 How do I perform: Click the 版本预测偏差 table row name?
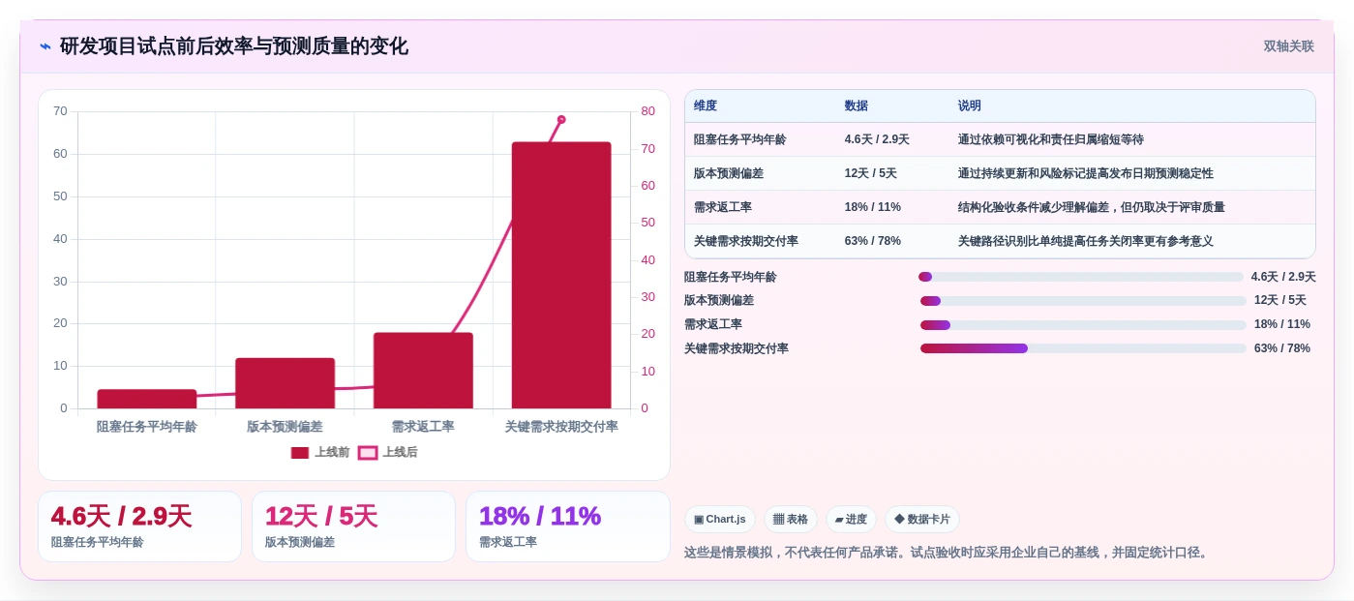729,173
